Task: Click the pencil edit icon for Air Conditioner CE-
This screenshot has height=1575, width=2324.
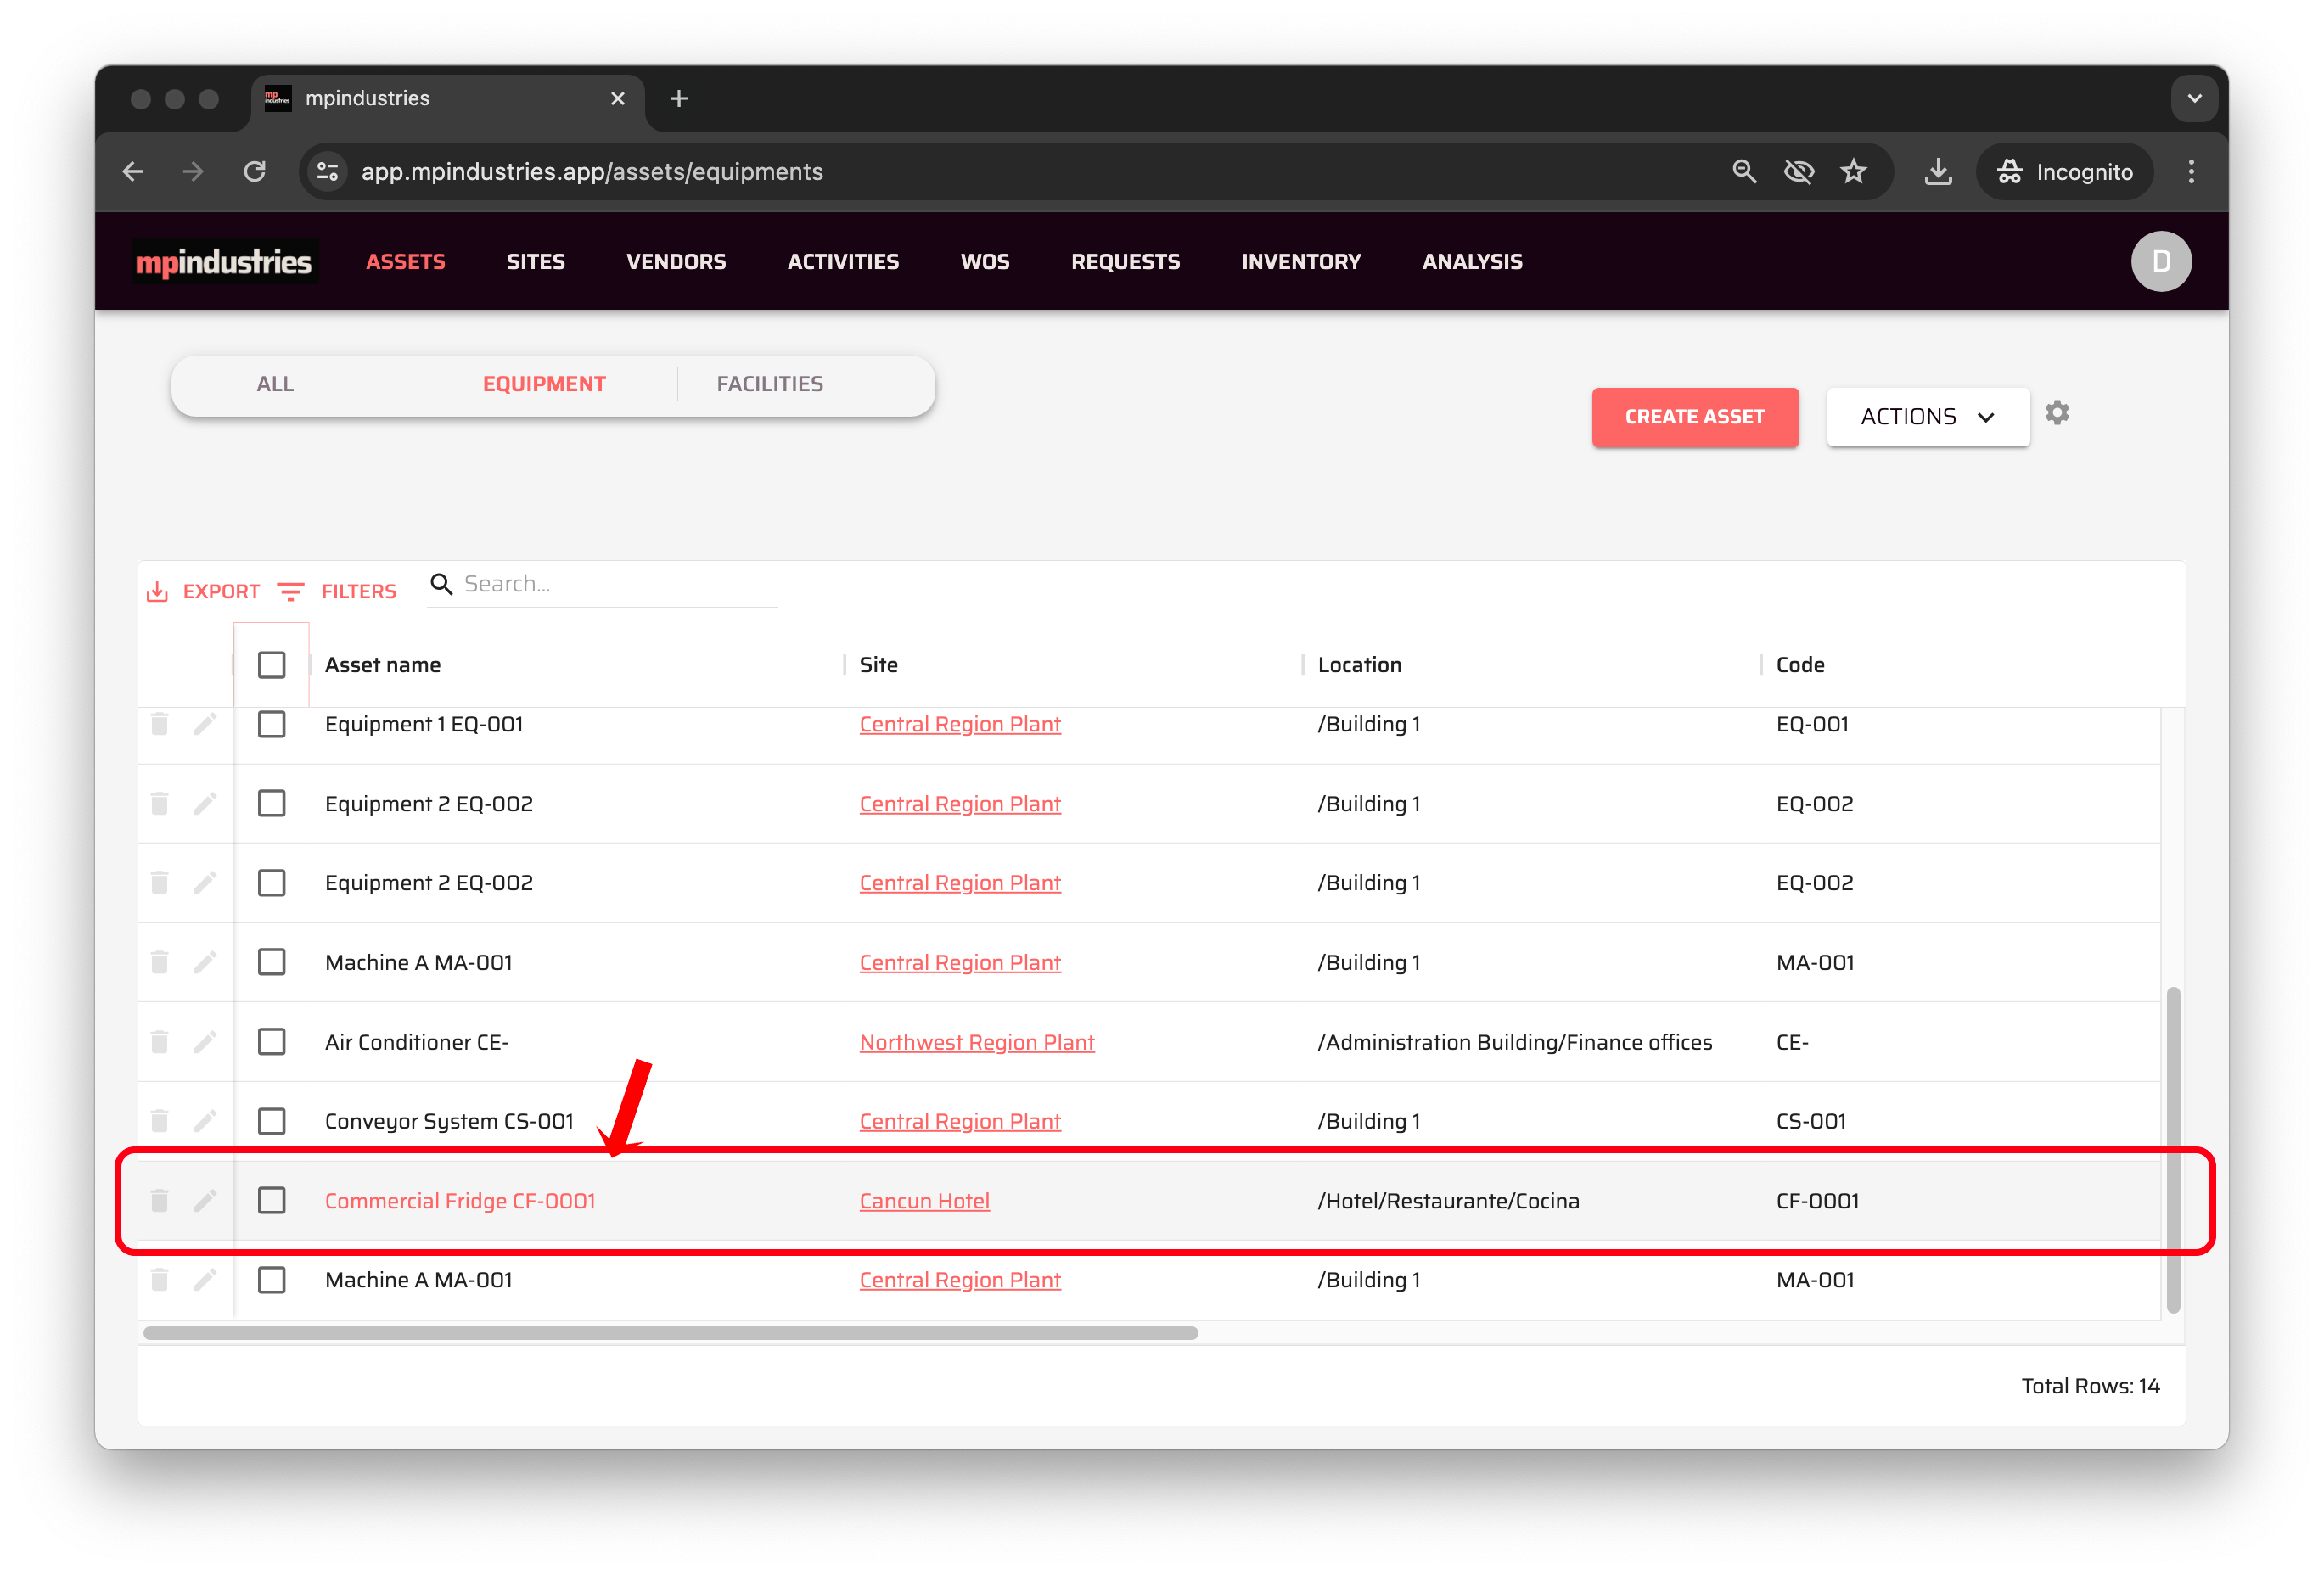Action: coord(205,1042)
